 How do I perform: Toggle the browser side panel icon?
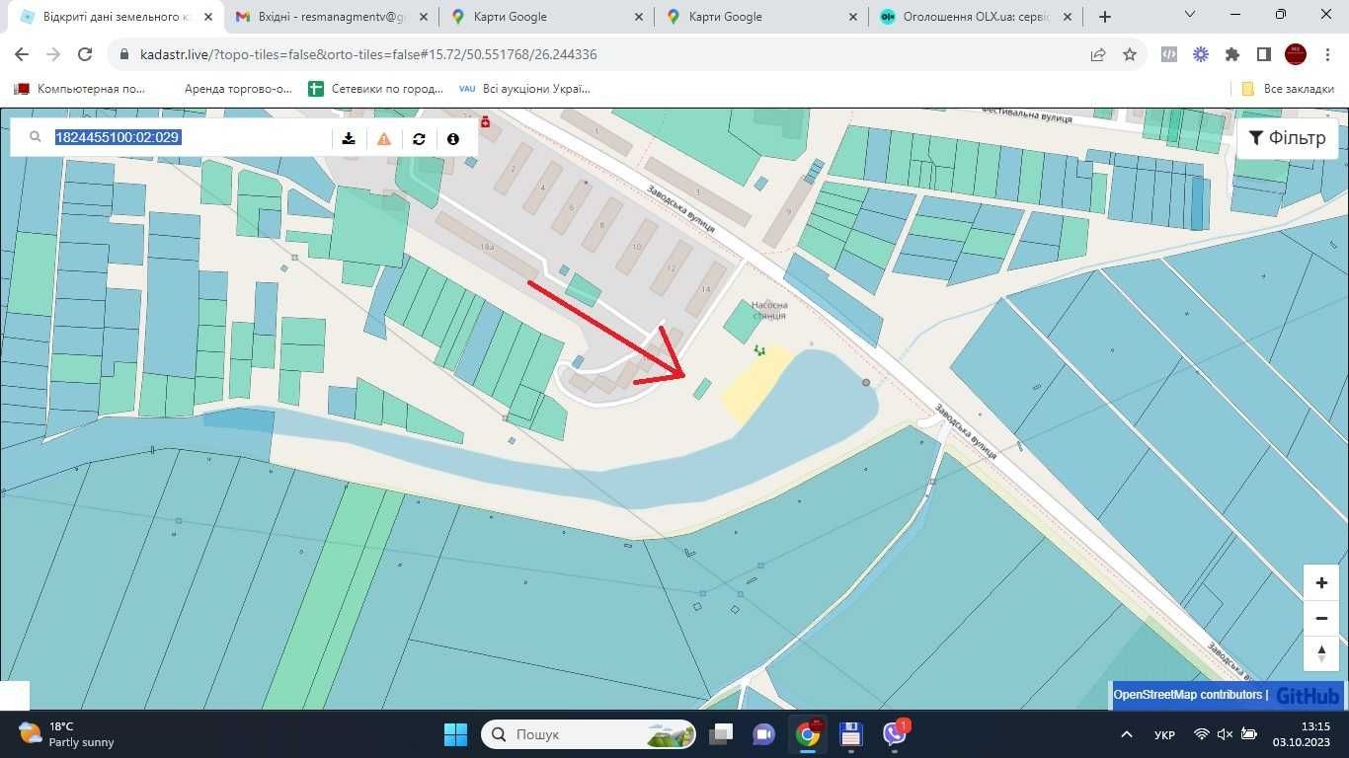(1263, 55)
